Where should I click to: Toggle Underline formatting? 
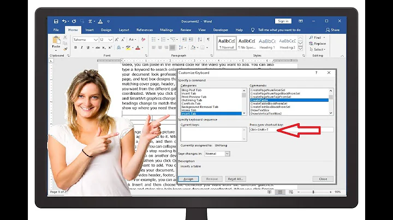tap(88, 47)
